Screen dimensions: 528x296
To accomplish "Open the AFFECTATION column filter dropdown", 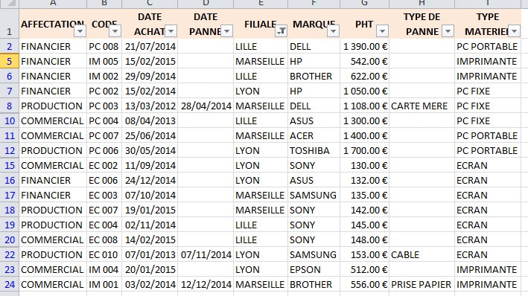I will tap(80, 31).
